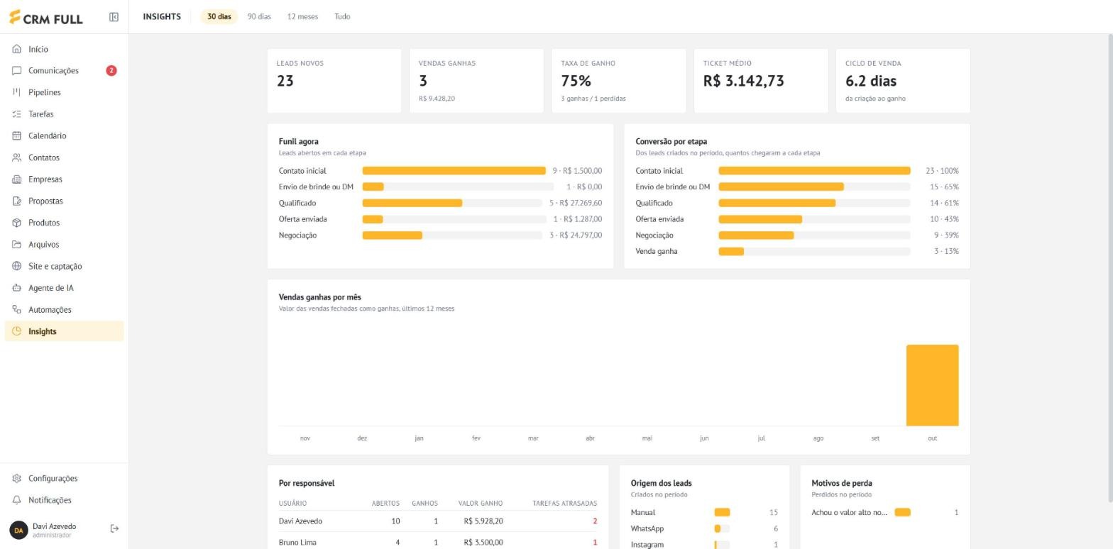Click the Ticket médio value R$ 3.142,73
The width and height of the screenshot is (1113, 549).
tap(744, 81)
